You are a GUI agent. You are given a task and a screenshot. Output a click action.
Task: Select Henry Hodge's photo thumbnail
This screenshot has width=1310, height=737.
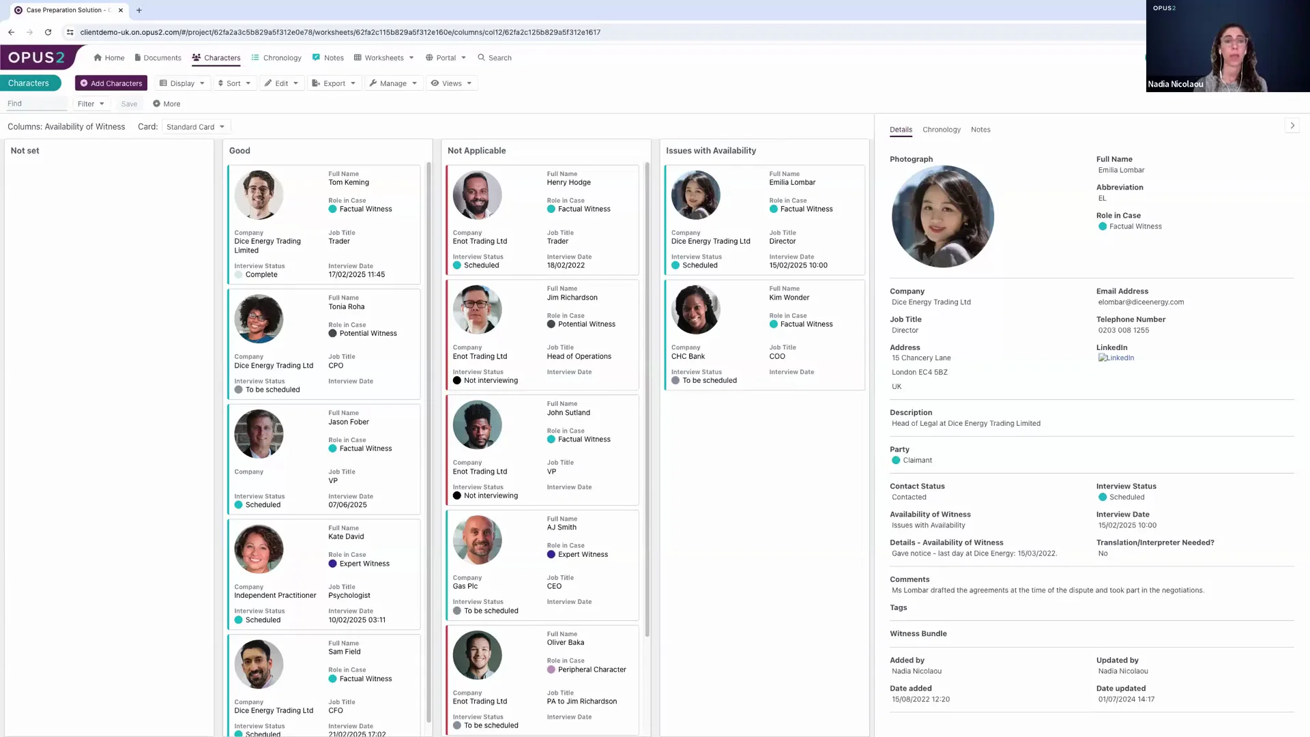[x=477, y=195]
